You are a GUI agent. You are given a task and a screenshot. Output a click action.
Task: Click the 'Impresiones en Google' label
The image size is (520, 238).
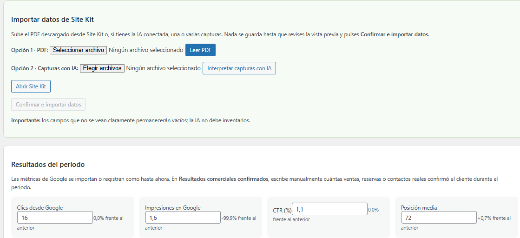point(173,208)
